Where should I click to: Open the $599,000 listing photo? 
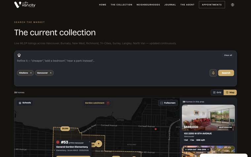coord(208,117)
